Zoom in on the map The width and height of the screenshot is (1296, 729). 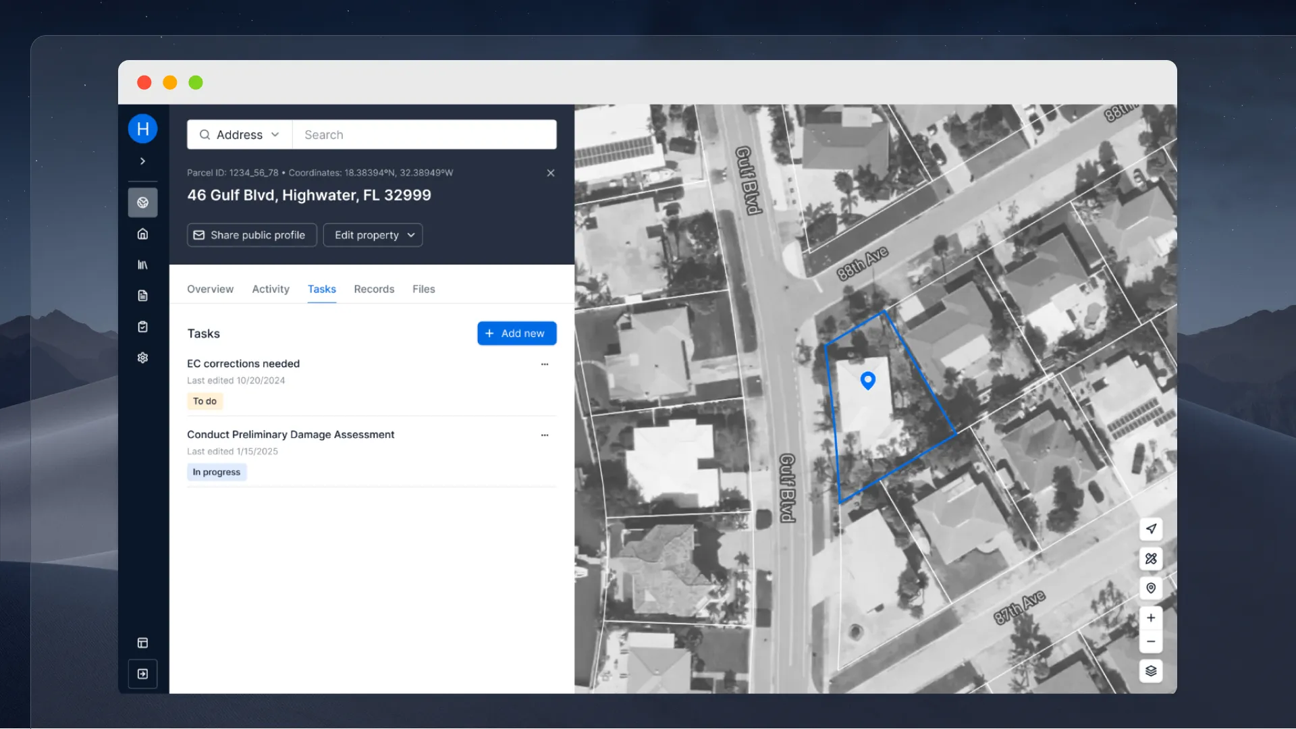1151,618
